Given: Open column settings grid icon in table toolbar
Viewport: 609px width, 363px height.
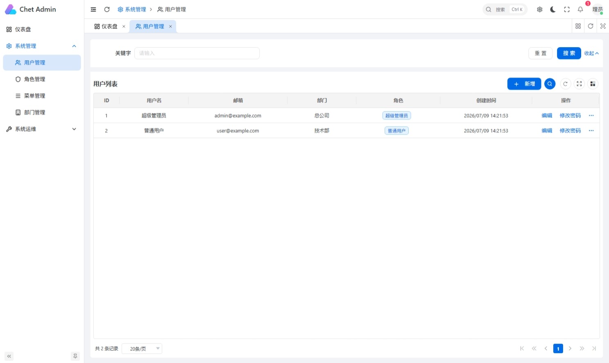Looking at the screenshot, I should (593, 84).
